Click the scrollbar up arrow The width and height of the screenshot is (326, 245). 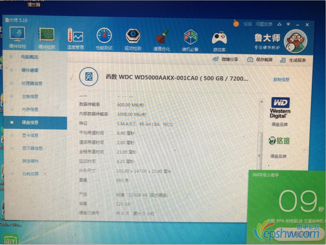point(261,102)
